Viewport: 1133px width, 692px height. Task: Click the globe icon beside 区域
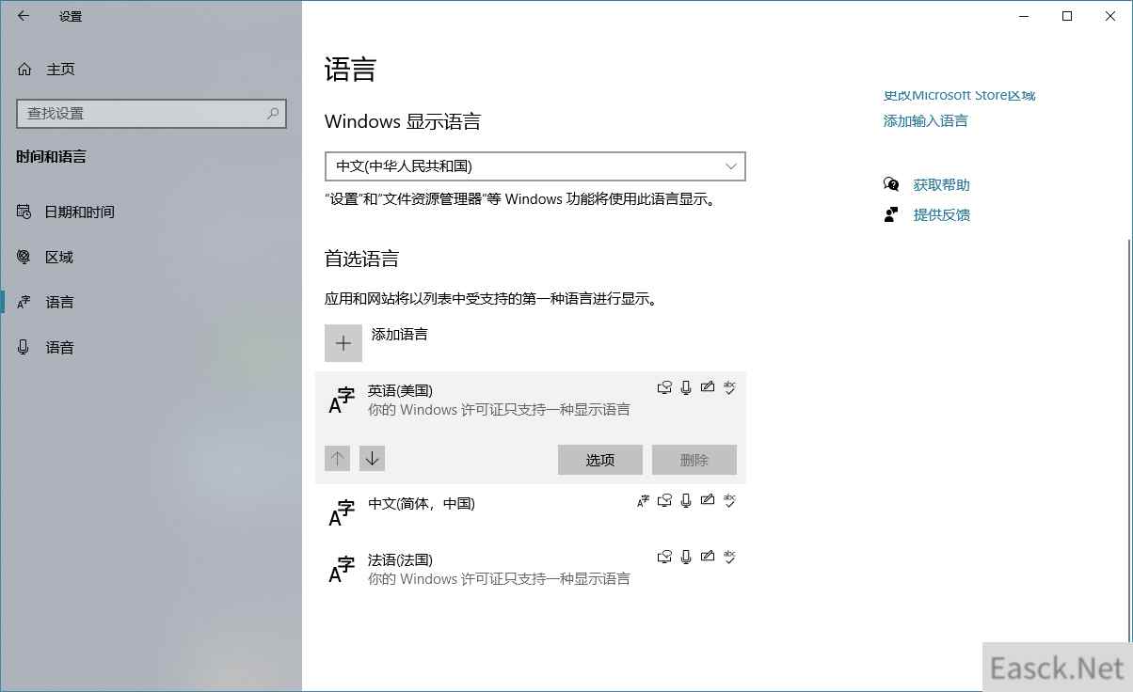tap(24, 257)
